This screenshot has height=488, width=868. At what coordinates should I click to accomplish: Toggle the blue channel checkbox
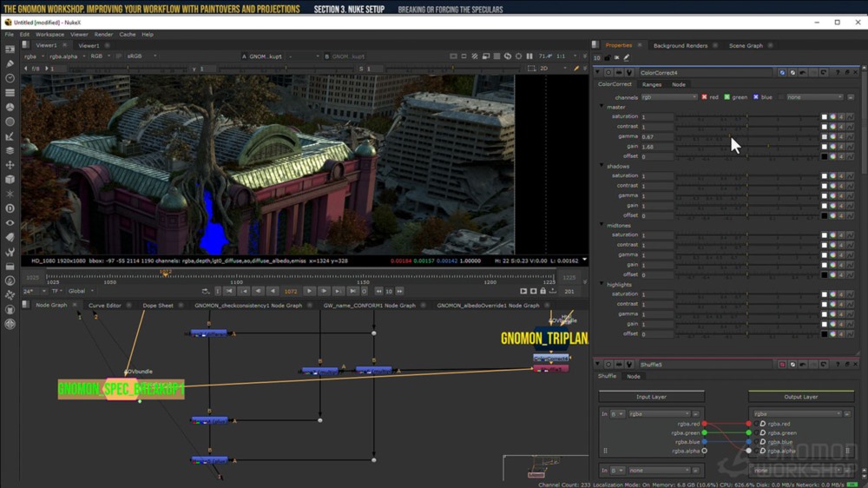[756, 97]
